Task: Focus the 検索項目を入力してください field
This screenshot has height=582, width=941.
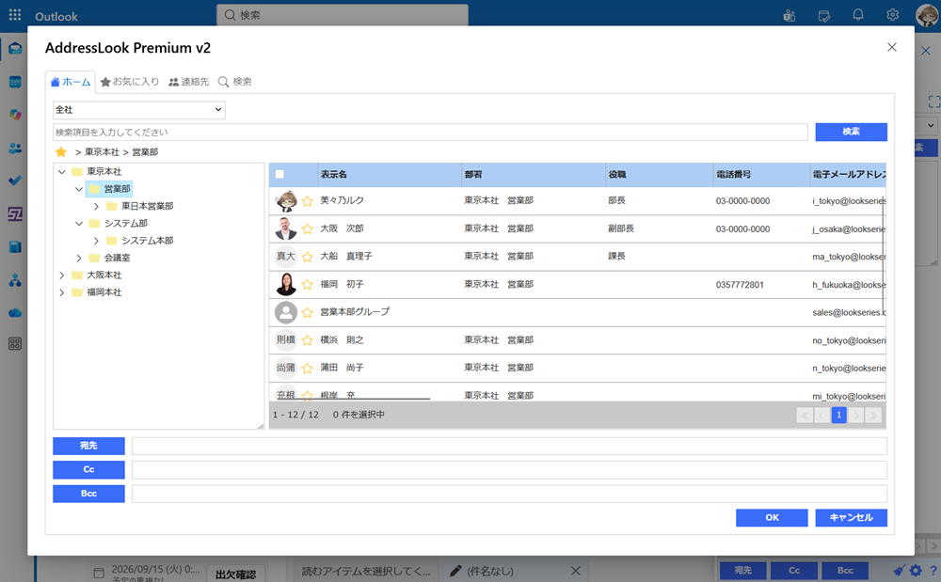Action: (430, 132)
